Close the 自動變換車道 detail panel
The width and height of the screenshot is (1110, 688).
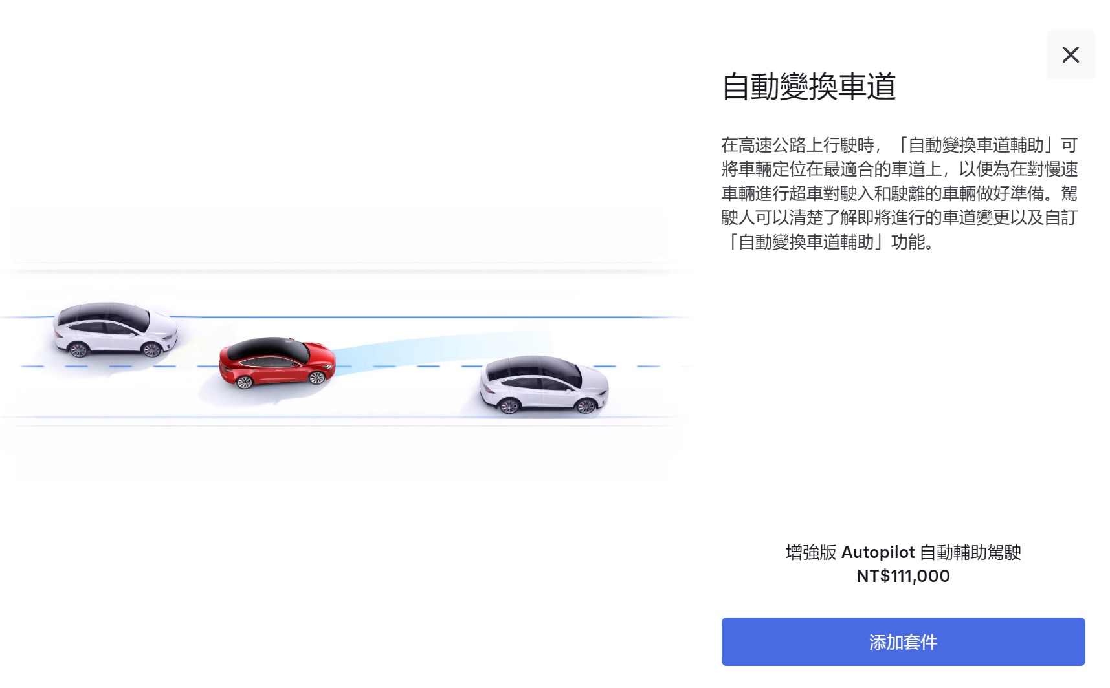click(x=1071, y=54)
